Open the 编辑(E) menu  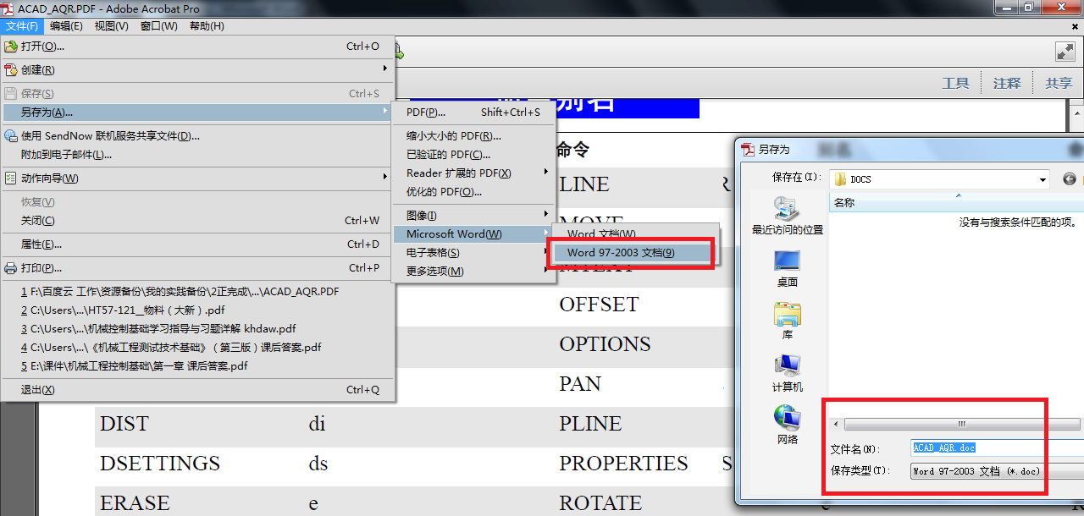[66, 26]
